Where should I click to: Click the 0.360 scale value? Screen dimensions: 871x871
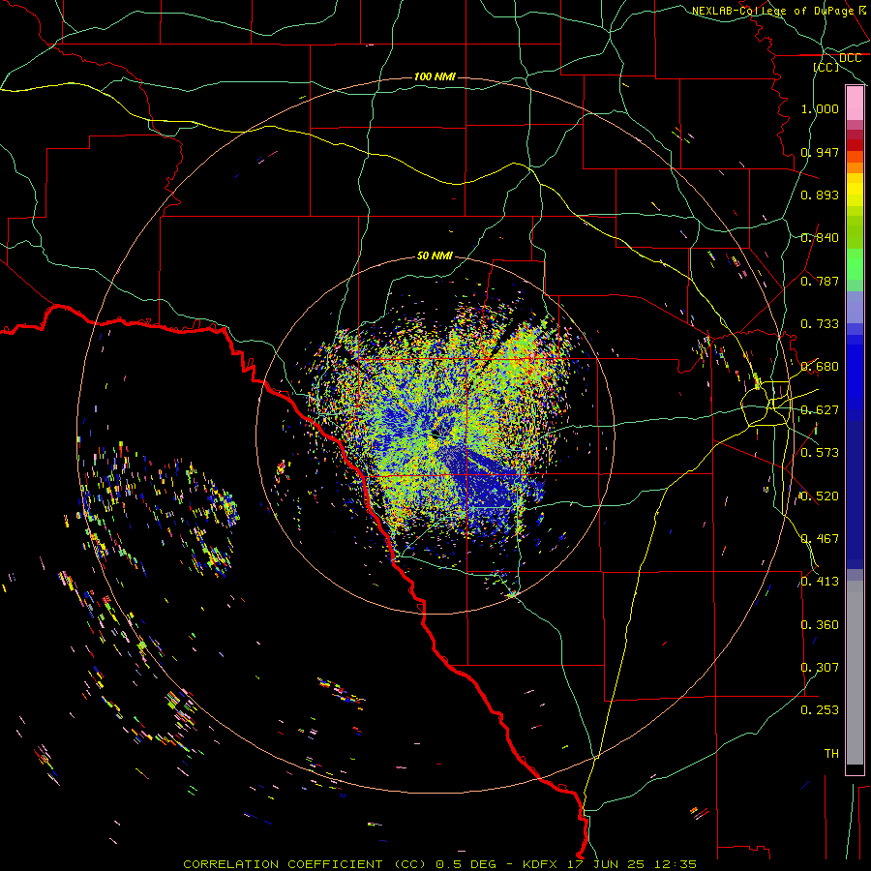click(x=820, y=625)
